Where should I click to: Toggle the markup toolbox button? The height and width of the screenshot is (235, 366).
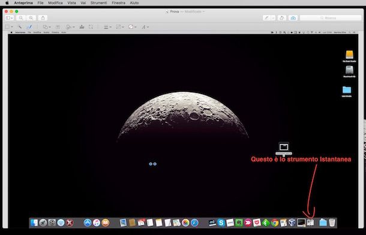tap(293, 18)
